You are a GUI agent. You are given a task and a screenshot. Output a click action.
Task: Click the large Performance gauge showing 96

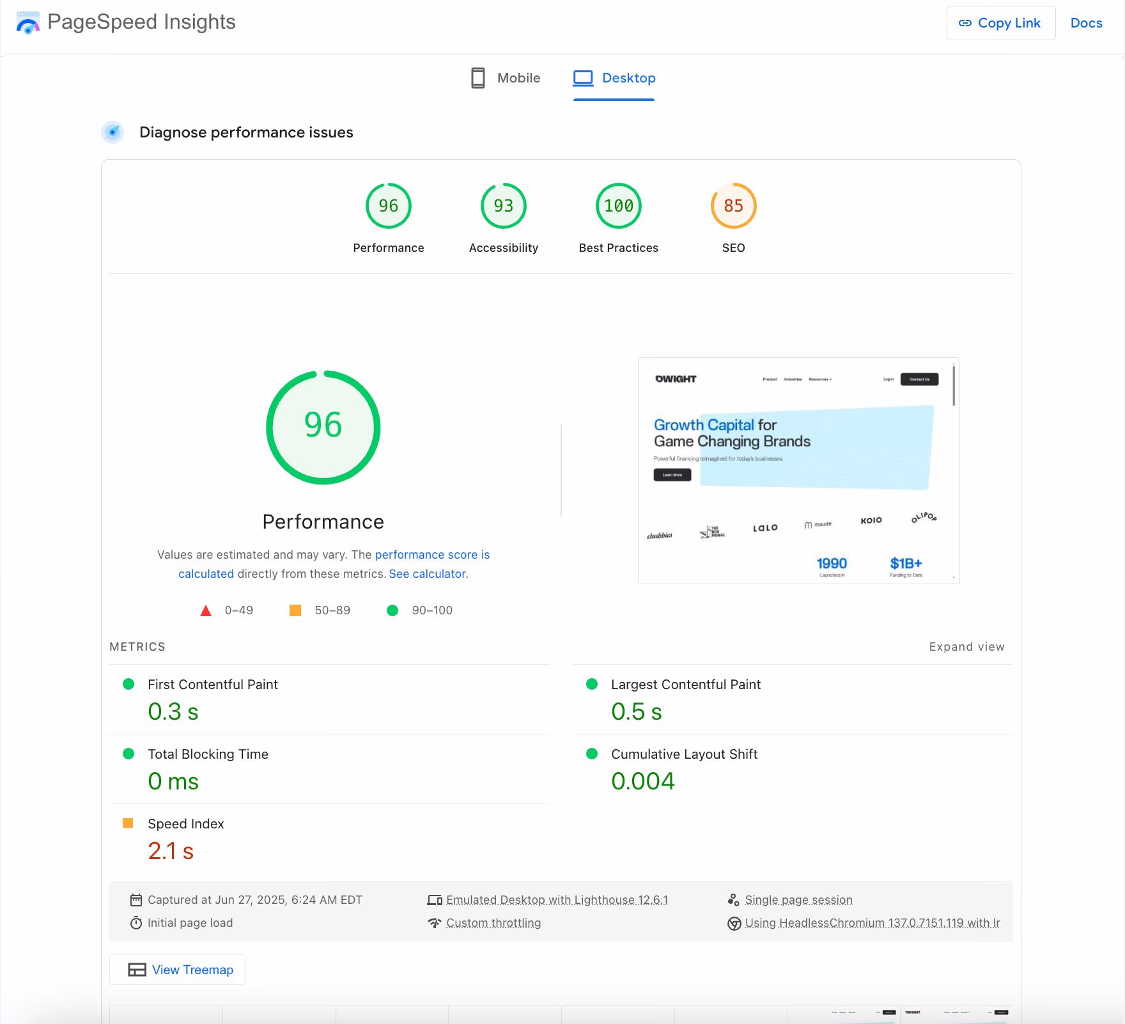[323, 428]
